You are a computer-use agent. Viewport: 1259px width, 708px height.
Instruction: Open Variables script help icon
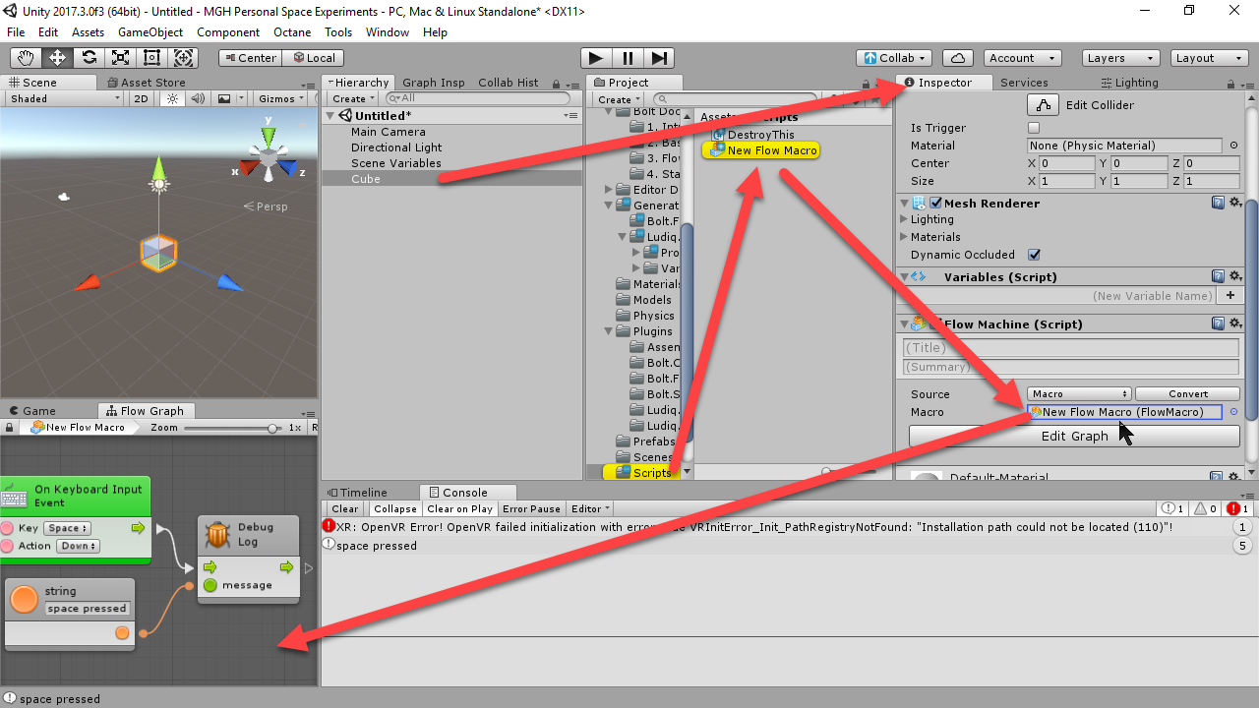point(1218,276)
